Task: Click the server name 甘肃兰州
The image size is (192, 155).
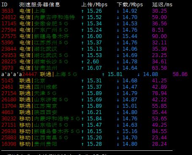Action: (x=46, y=68)
